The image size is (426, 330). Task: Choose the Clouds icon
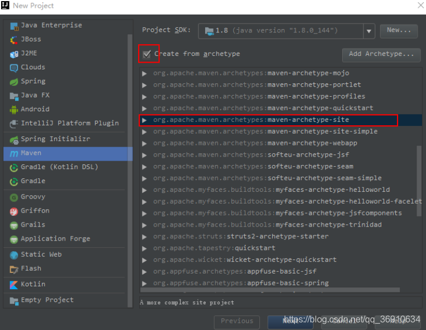14,68
